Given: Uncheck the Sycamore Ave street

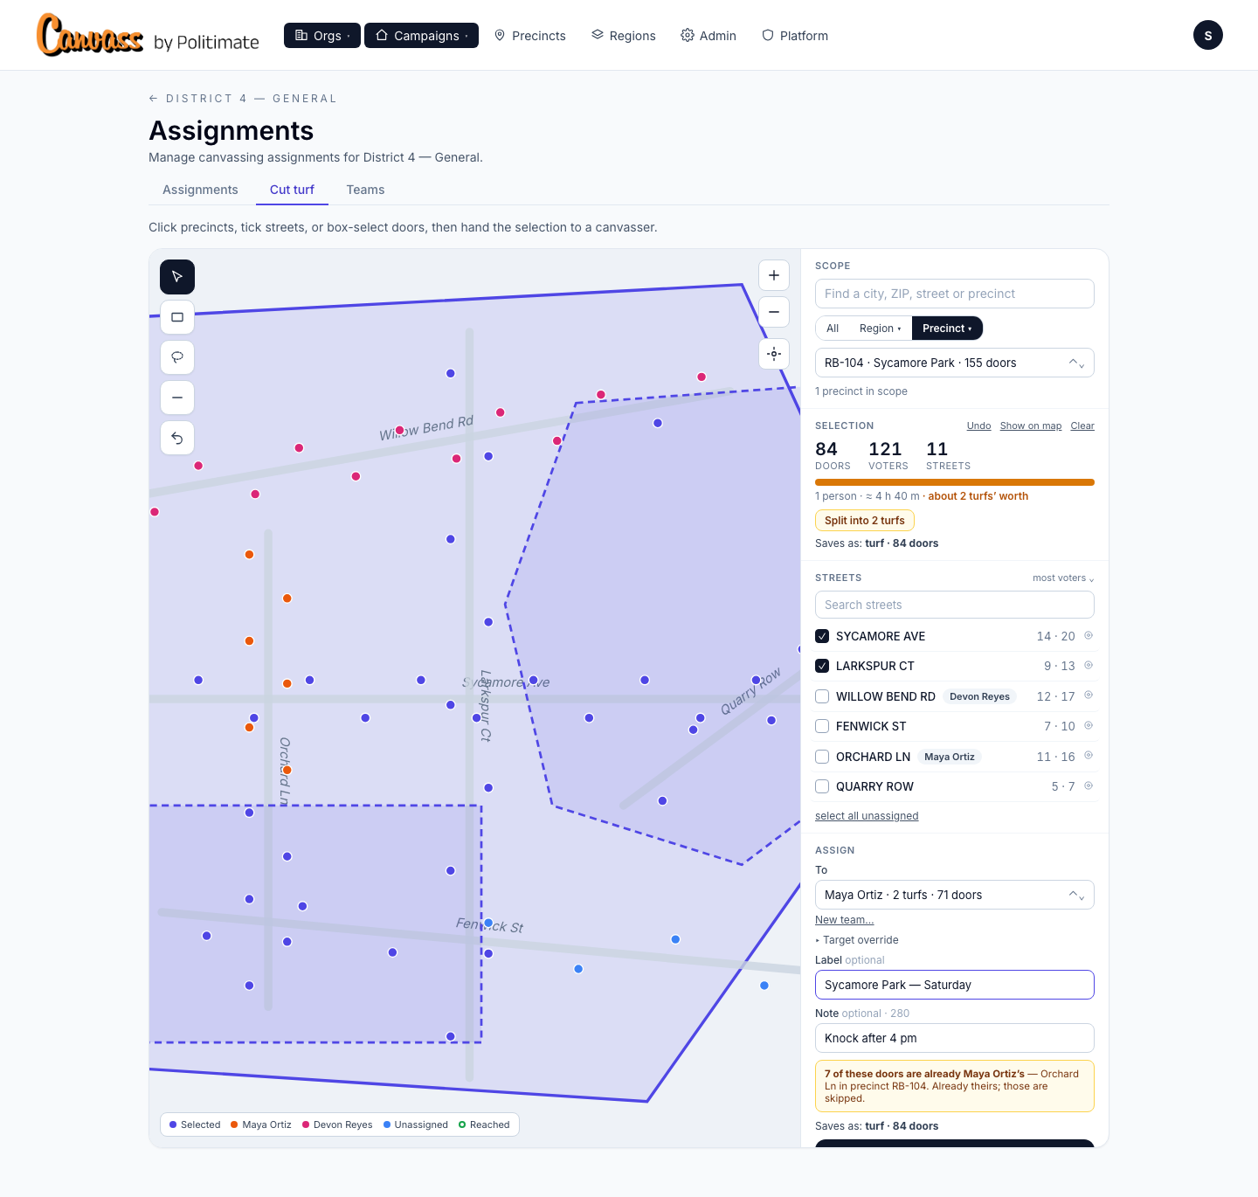Looking at the screenshot, I should coord(822,636).
